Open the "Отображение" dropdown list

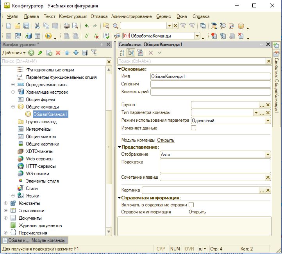(268, 155)
